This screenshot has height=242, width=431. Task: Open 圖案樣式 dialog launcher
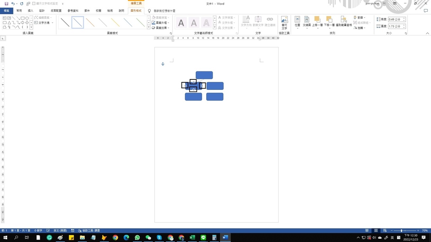pyautogui.click(x=171, y=33)
